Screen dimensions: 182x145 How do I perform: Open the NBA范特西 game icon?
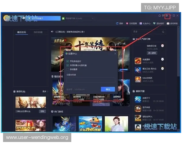tap(138, 79)
